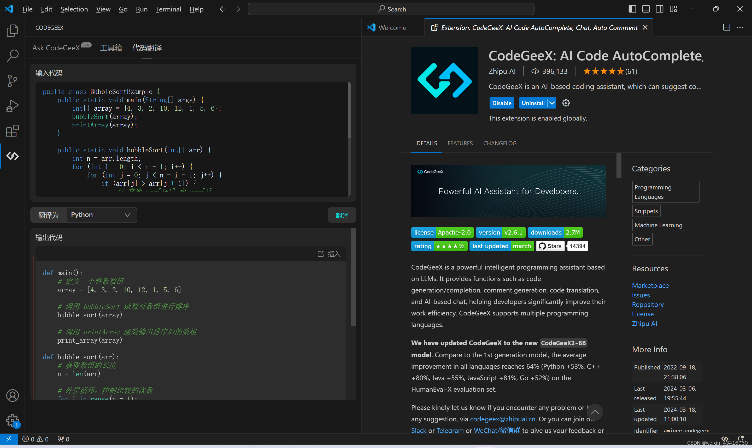752x448 pixels.
Task: Switch to the 工具箱 tab
Action: [x=111, y=48]
